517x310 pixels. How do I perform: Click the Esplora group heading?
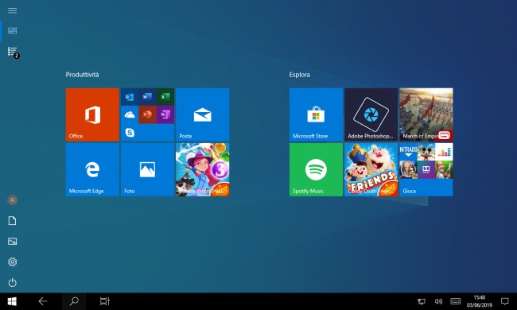pyautogui.click(x=300, y=75)
